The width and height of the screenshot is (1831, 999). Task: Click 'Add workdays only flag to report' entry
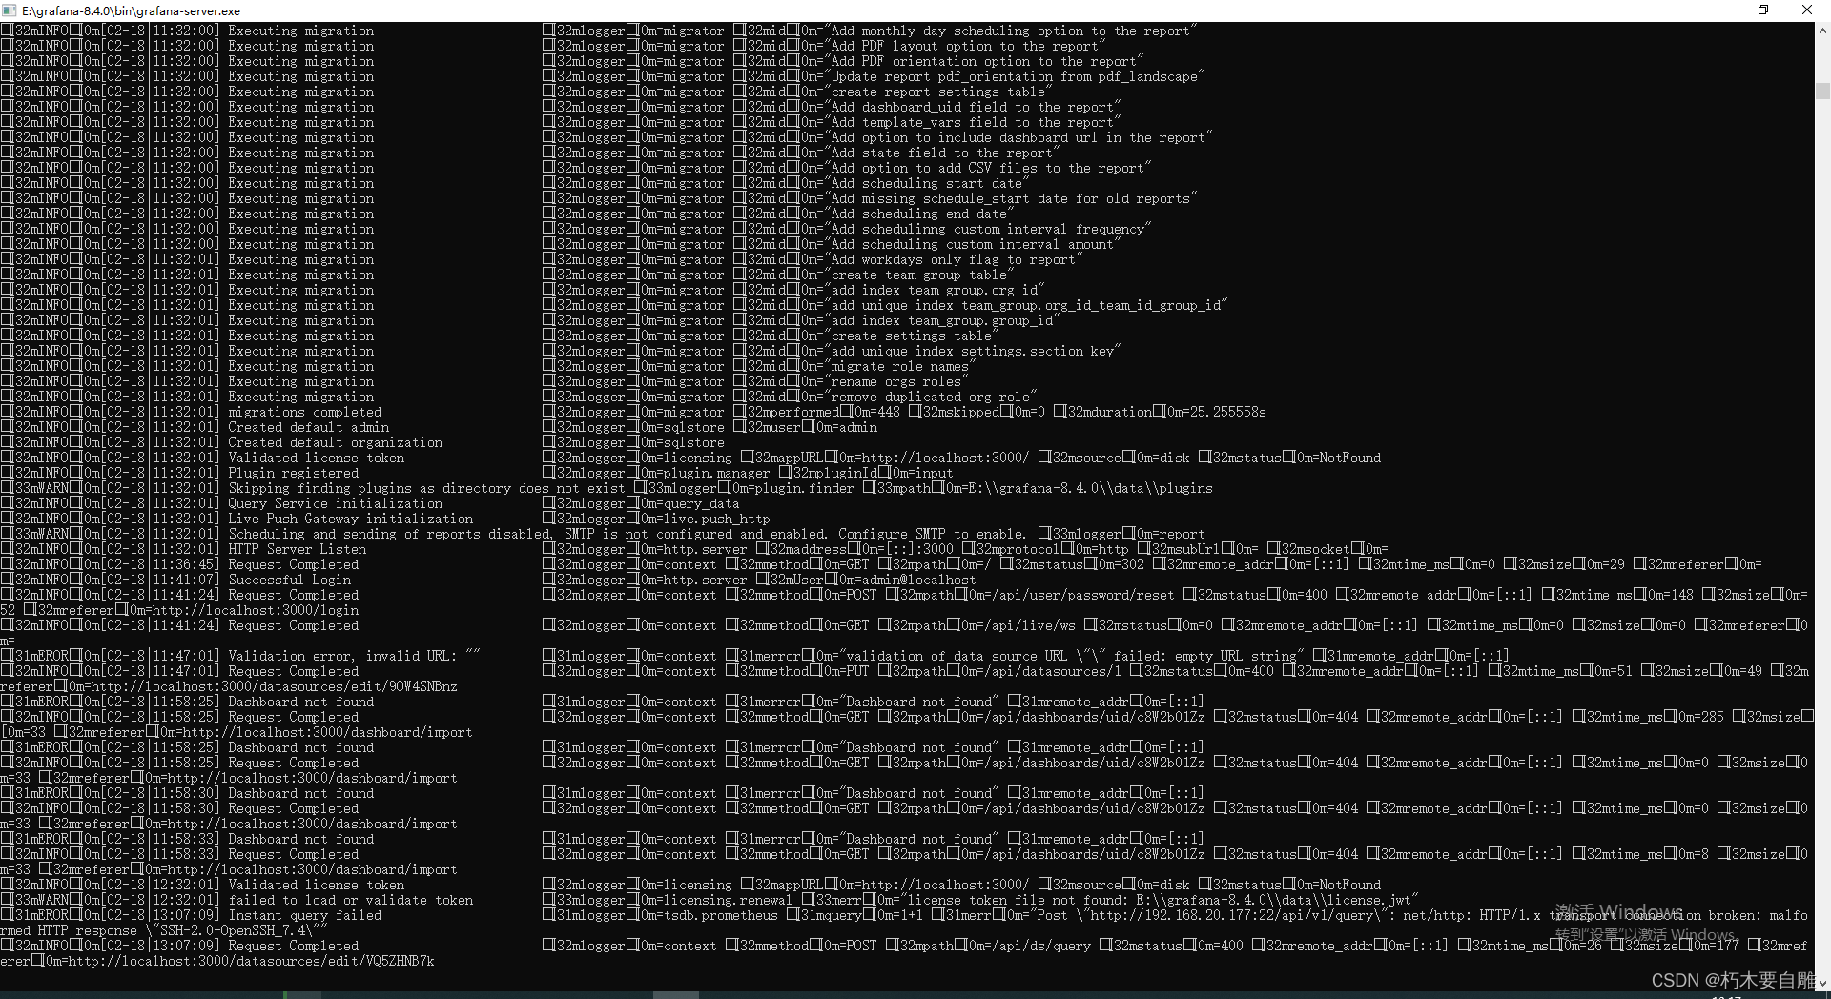coord(954,259)
